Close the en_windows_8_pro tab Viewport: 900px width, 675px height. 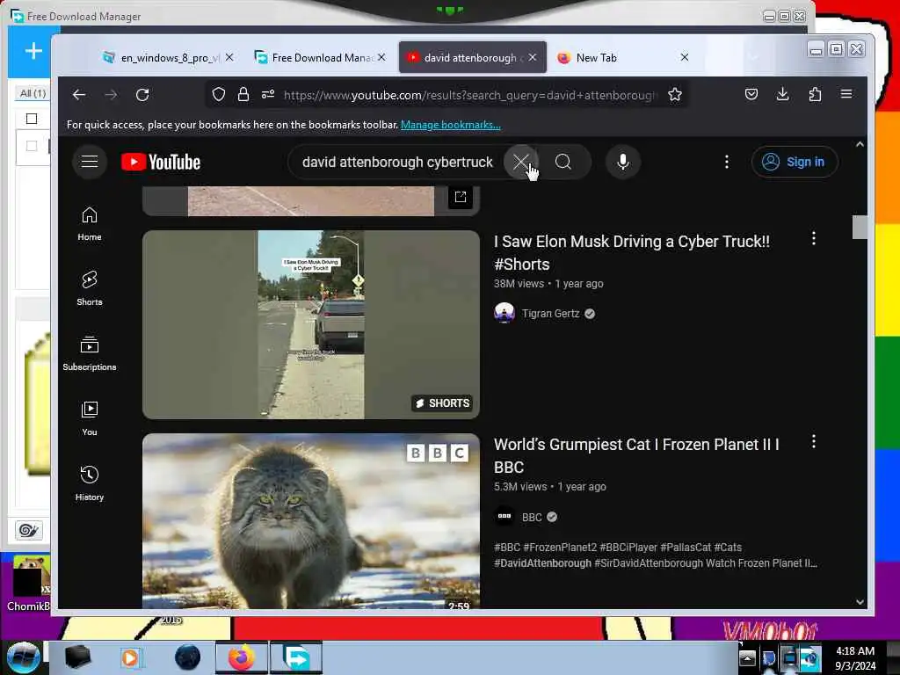(229, 57)
